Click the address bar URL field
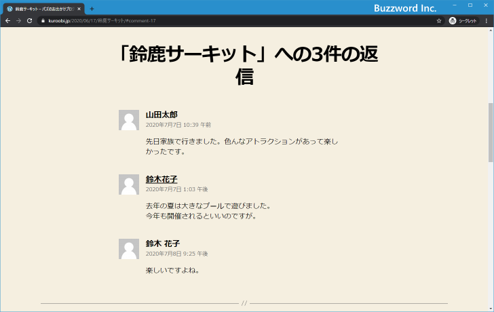 click(240, 21)
